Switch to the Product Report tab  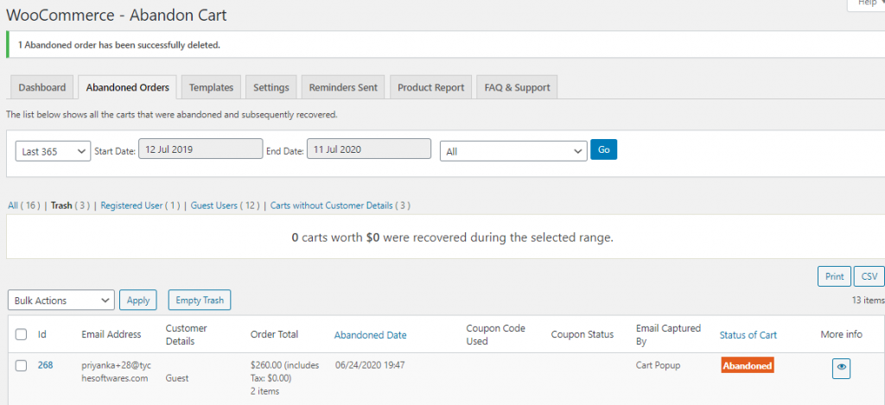430,87
